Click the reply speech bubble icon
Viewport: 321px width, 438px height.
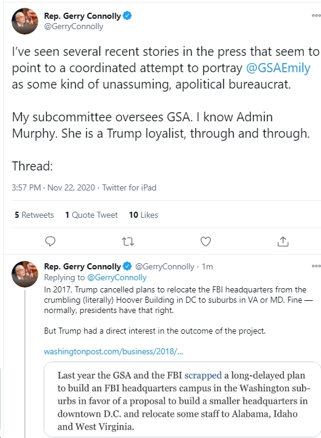coord(50,241)
